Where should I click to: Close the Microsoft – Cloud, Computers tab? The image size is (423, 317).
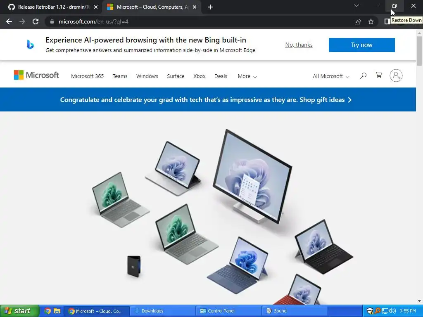195,7
